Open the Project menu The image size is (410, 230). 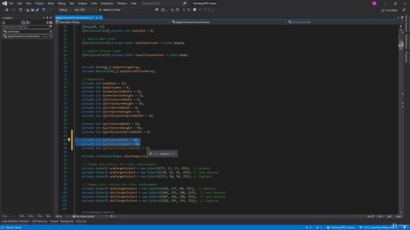(x=40, y=3)
